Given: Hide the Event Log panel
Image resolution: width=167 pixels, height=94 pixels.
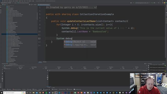Looking at the screenshot, I should click(x=165, y=64).
